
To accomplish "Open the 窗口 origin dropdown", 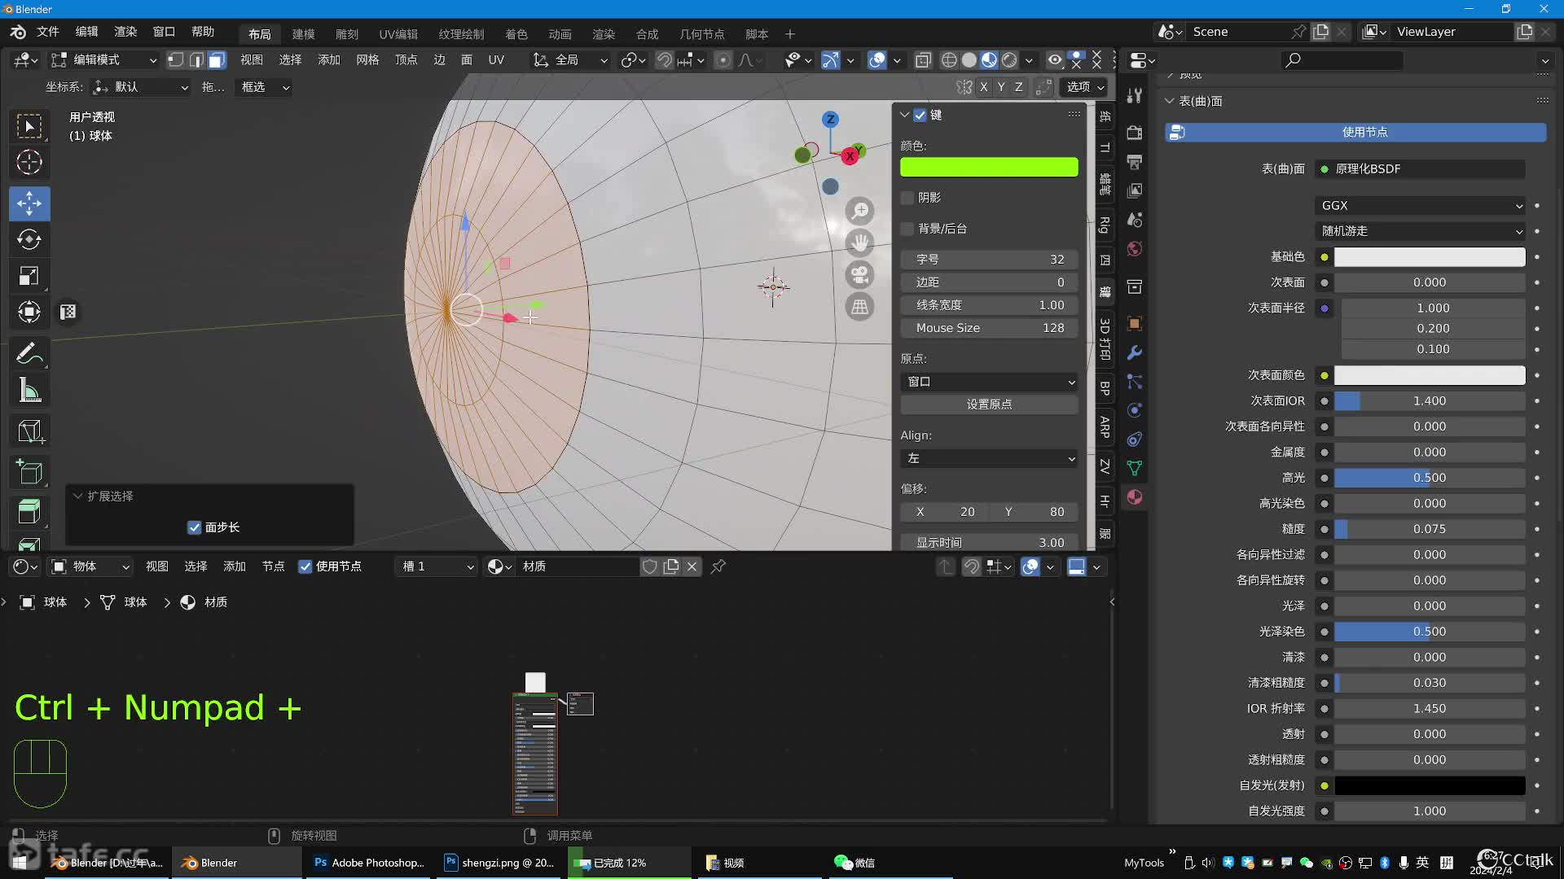I will tap(989, 382).
